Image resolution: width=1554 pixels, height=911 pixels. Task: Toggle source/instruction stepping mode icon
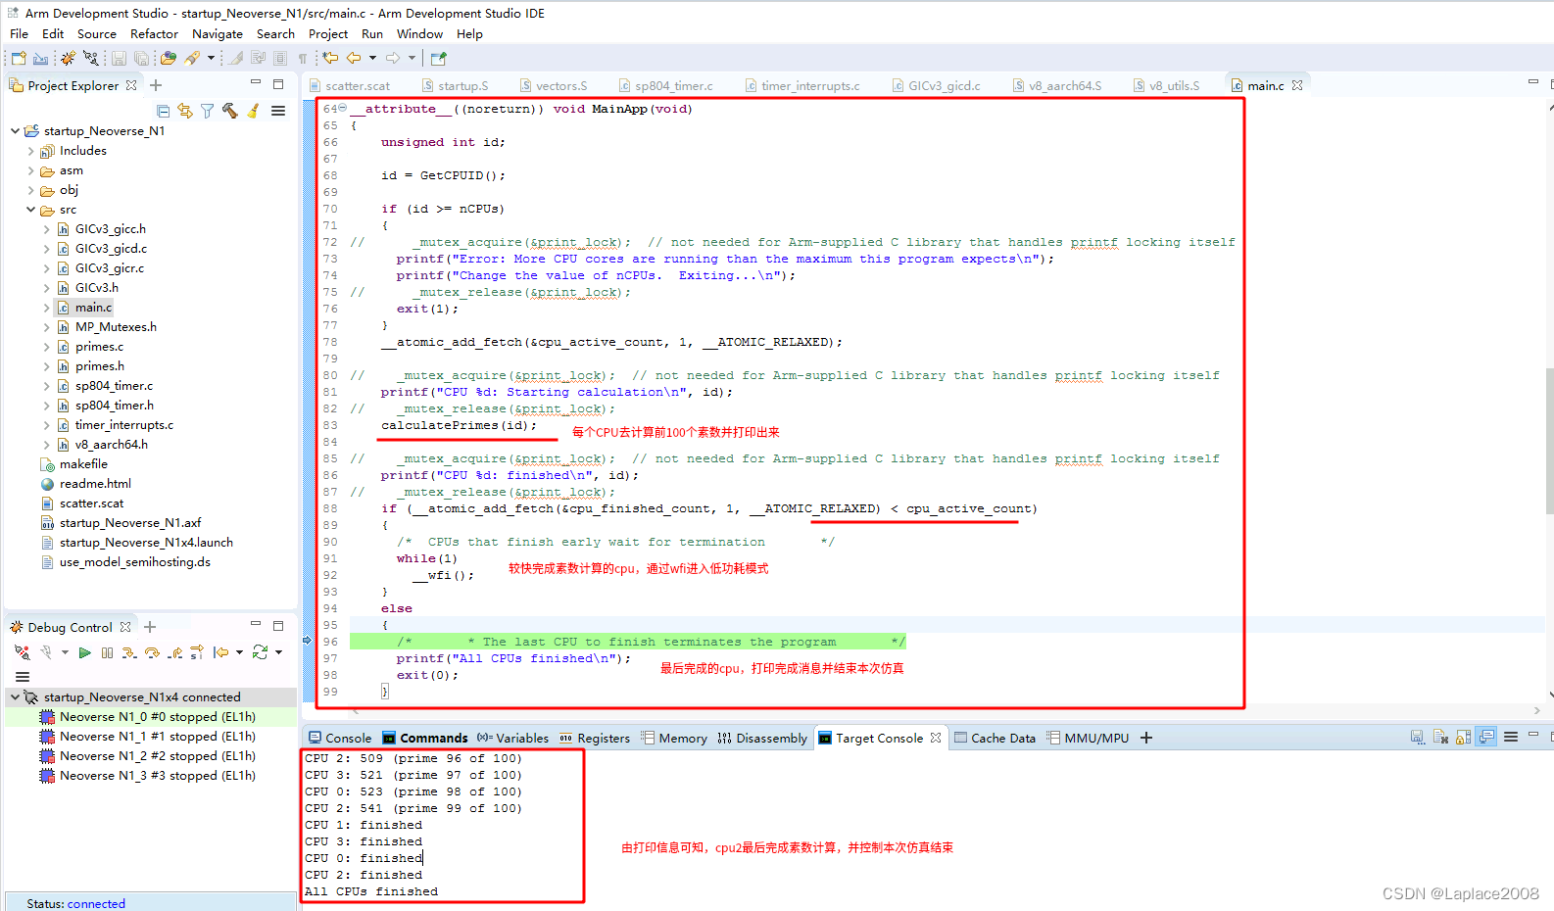click(x=197, y=652)
